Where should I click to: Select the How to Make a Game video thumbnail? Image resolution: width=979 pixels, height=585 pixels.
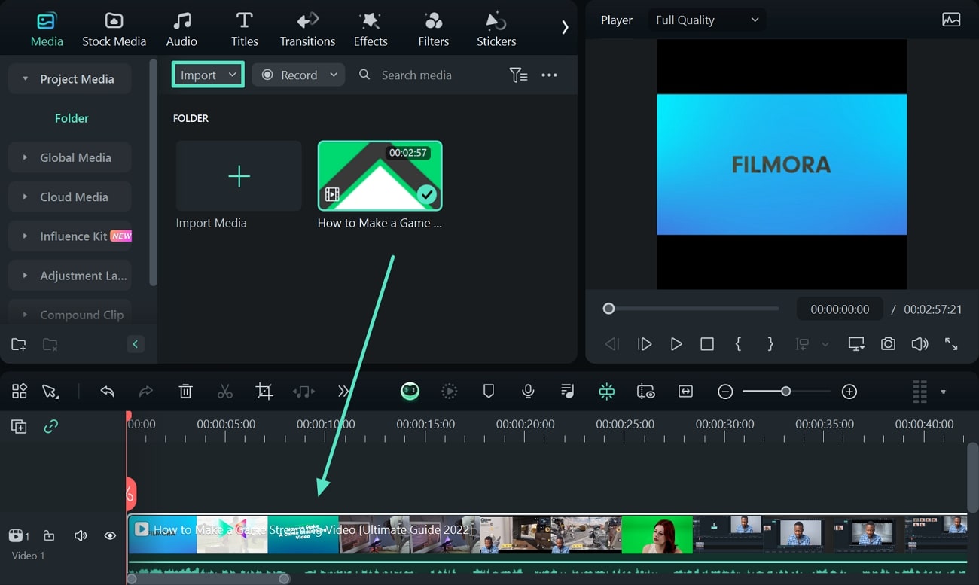coord(380,176)
